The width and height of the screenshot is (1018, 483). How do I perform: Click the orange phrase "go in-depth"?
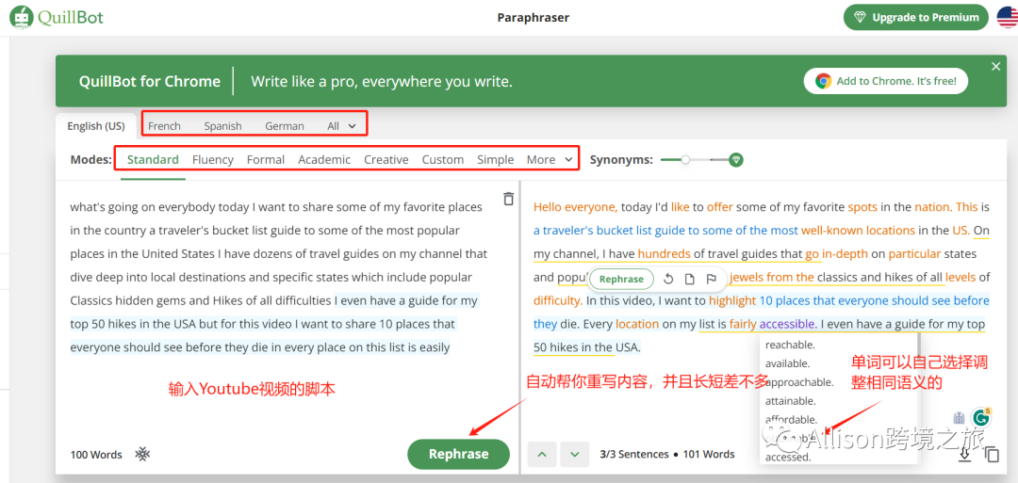tap(834, 253)
